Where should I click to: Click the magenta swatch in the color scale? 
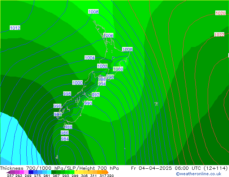coord(22,172)
